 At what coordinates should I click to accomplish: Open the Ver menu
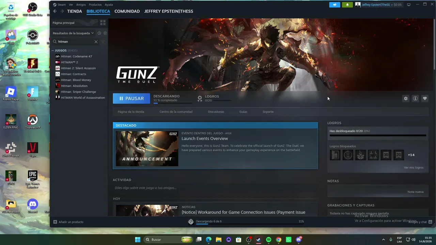(71, 5)
